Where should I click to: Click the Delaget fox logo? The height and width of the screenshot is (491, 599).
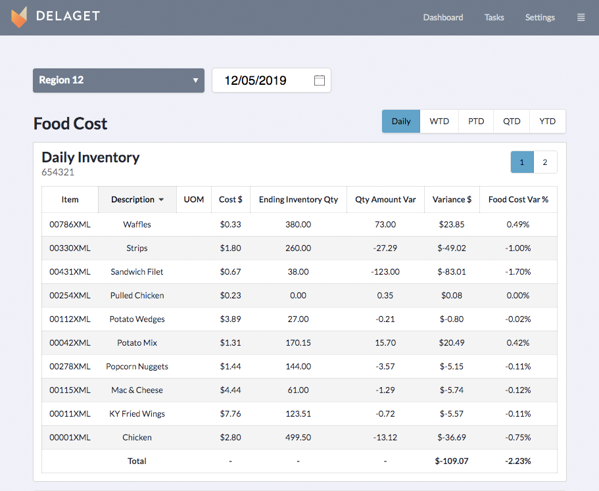(x=20, y=17)
